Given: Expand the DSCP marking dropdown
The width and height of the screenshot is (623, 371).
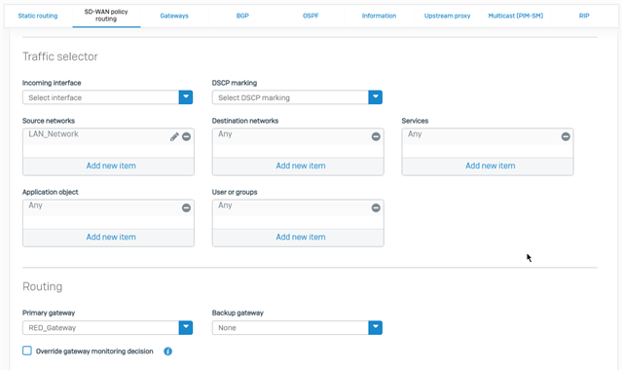Looking at the screenshot, I should (376, 97).
